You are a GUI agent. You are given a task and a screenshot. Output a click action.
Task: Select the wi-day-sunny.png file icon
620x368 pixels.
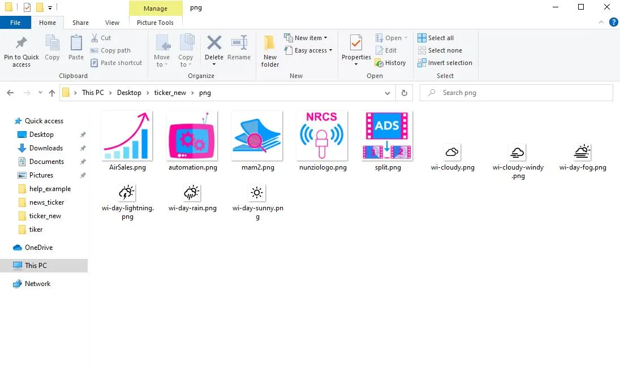point(257,193)
